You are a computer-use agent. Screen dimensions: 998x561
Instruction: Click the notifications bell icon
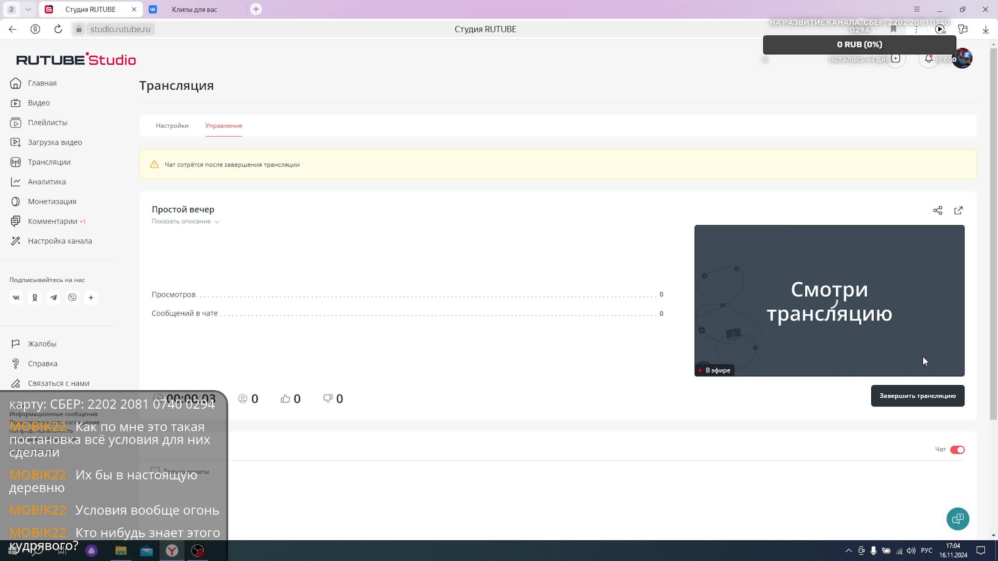929,59
